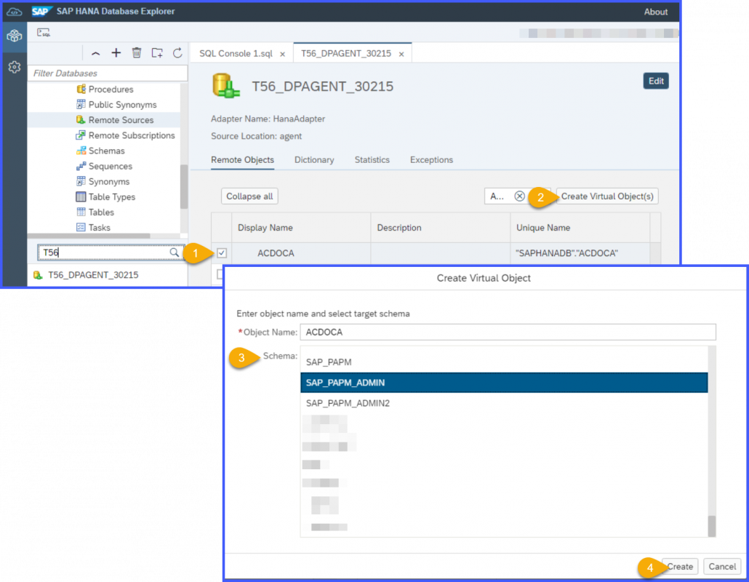Click Create in the dialog
Screen dimensions: 749x582
point(680,566)
